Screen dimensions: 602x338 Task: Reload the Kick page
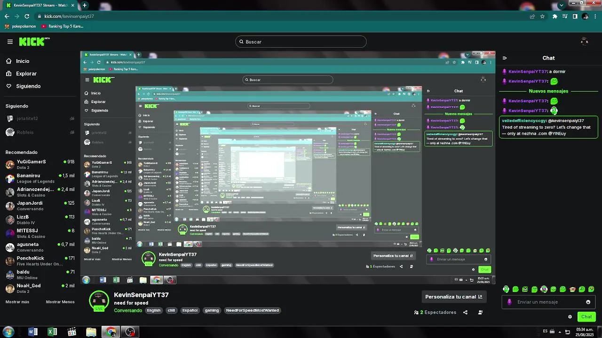click(x=27, y=16)
